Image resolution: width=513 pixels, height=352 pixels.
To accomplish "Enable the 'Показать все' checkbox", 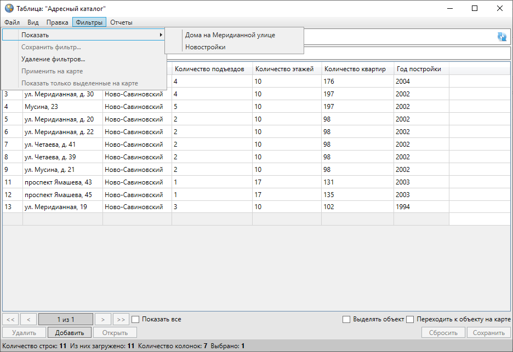I will [136, 319].
